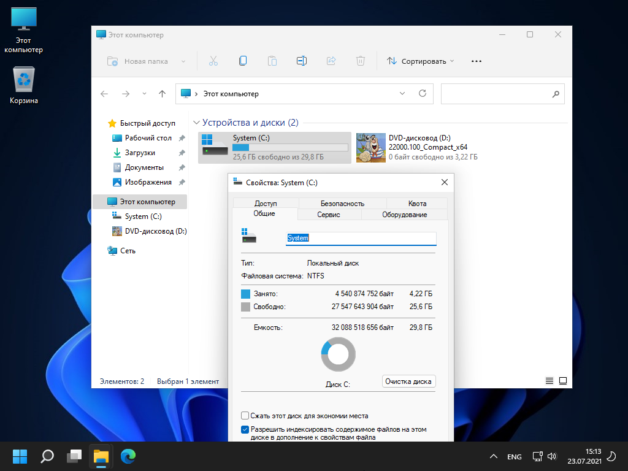Click File Explorer icon on taskbar

101,457
